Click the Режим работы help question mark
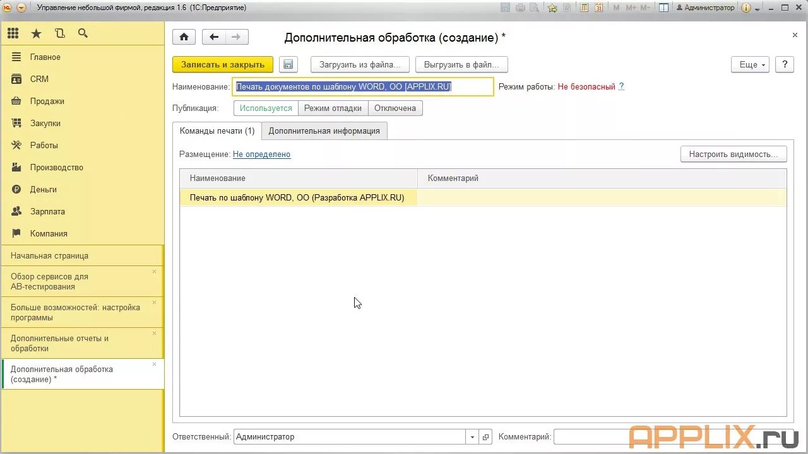This screenshot has width=808, height=454. click(621, 86)
